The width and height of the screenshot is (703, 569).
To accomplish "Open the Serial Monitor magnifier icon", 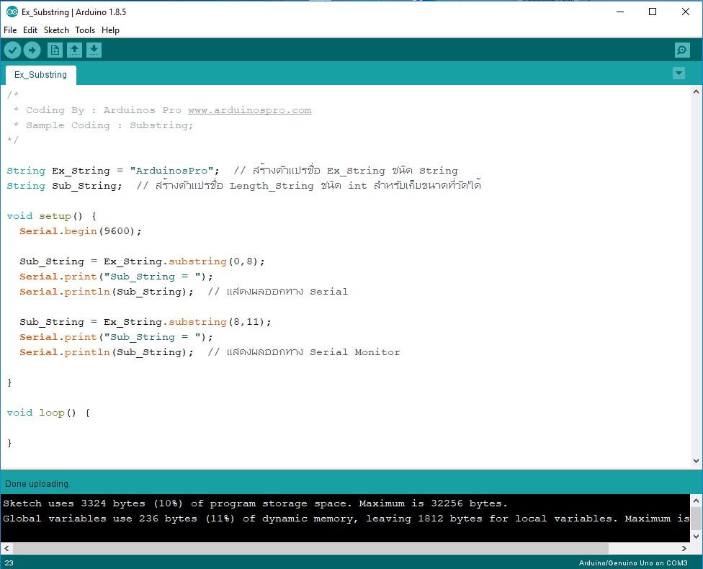I will point(681,50).
